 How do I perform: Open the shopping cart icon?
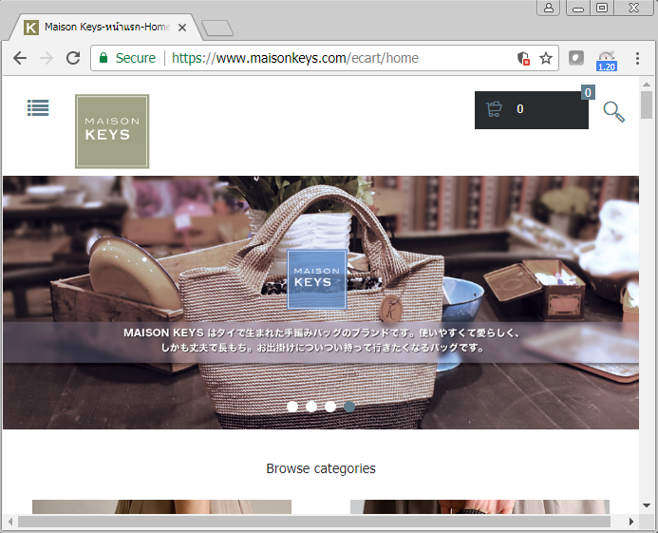coord(494,109)
